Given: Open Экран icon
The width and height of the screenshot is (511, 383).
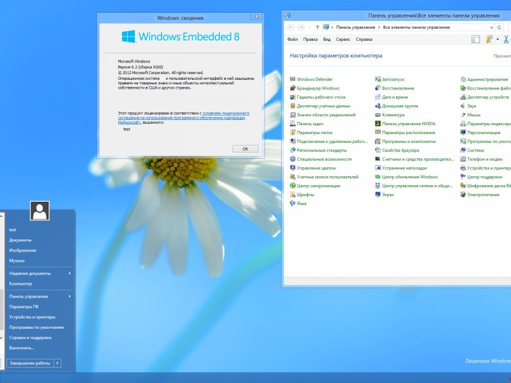Looking at the screenshot, I should pos(378,195).
